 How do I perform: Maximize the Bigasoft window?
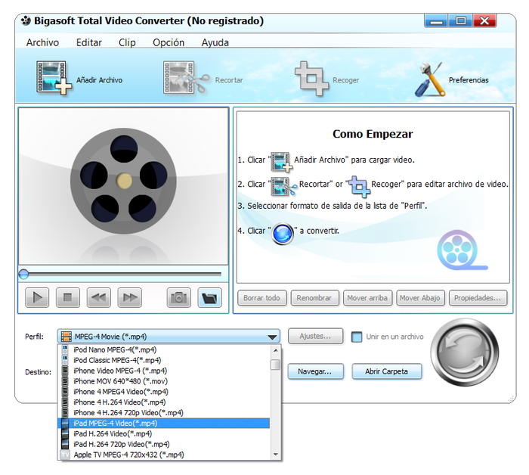coord(460,21)
